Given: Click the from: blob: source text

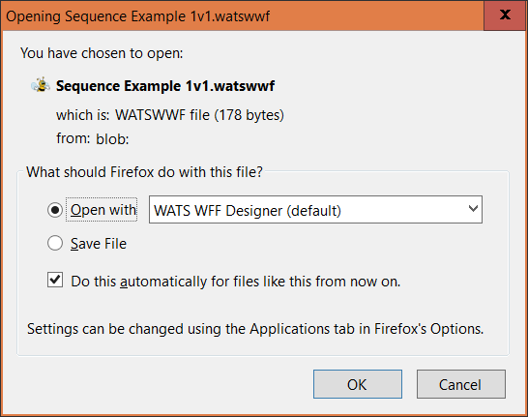Looking at the screenshot, I should 93,138.
